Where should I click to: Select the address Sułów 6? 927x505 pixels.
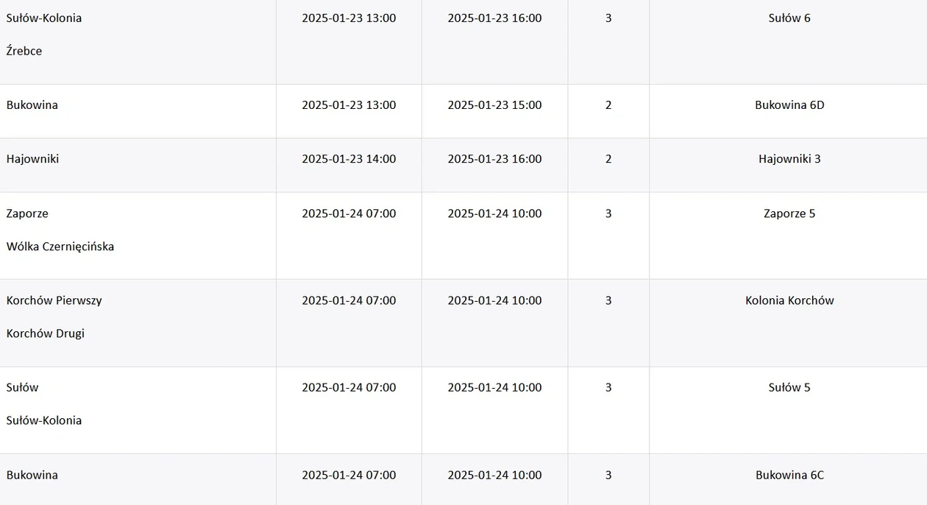[789, 18]
